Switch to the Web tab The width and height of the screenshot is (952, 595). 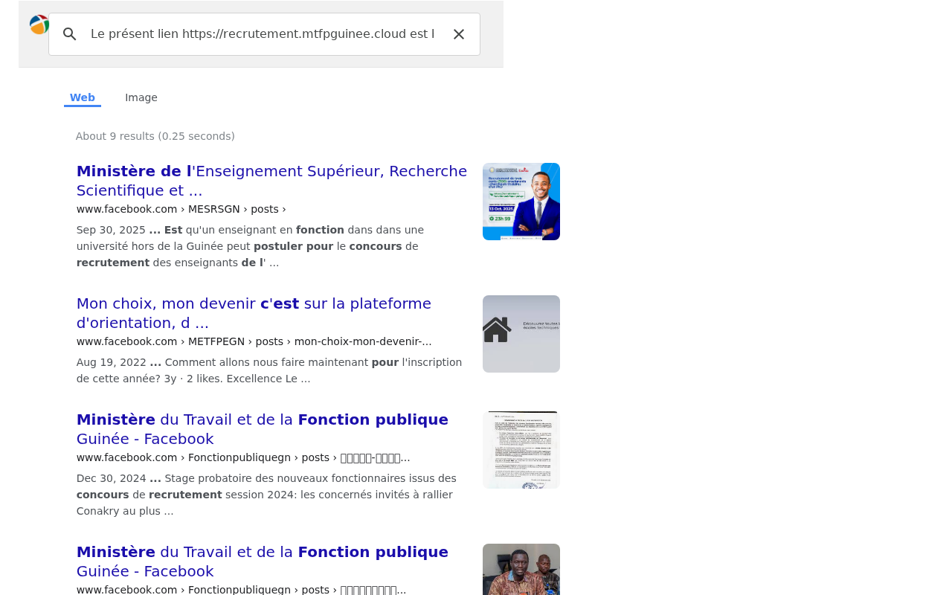83,97
